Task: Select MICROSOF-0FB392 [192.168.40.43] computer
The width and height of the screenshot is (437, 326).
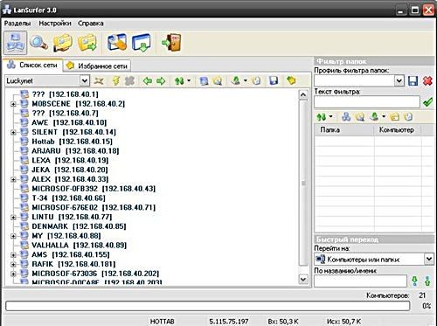Action: [94, 189]
